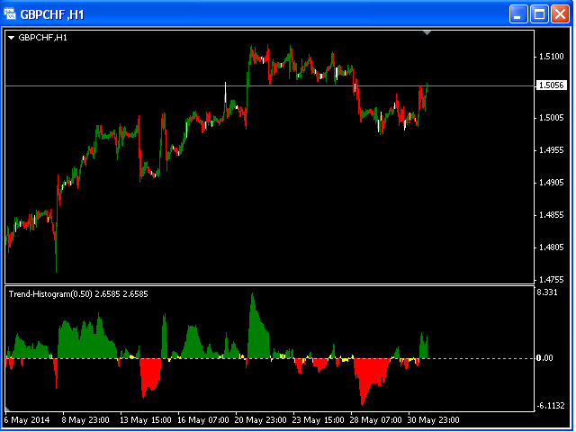Click the current price tag 1.5056
Image resolution: width=576 pixels, height=432 pixels.
551,85
